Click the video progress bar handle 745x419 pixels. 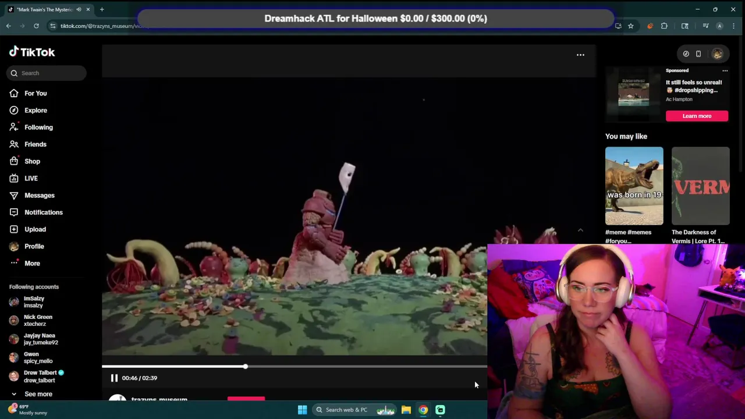point(246,367)
